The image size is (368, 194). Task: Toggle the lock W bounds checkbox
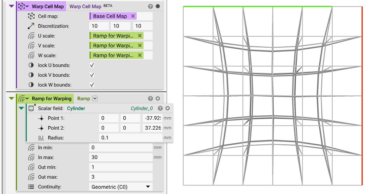tap(92, 85)
